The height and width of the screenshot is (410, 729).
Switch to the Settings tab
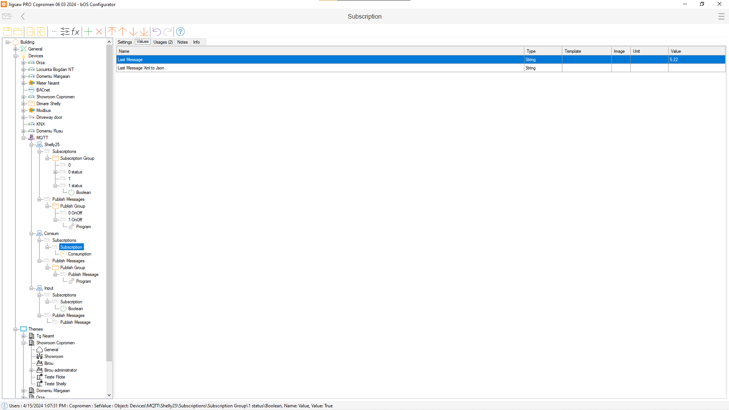pyautogui.click(x=125, y=42)
